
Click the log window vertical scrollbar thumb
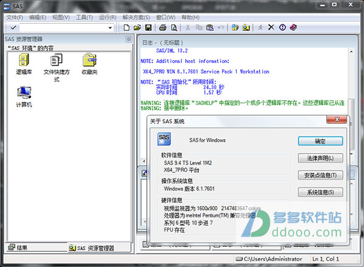pos(351,124)
